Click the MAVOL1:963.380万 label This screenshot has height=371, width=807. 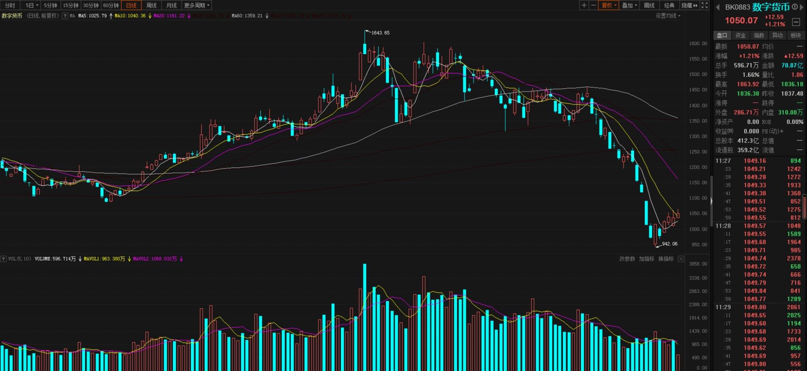pyautogui.click(x=105, y=259)
